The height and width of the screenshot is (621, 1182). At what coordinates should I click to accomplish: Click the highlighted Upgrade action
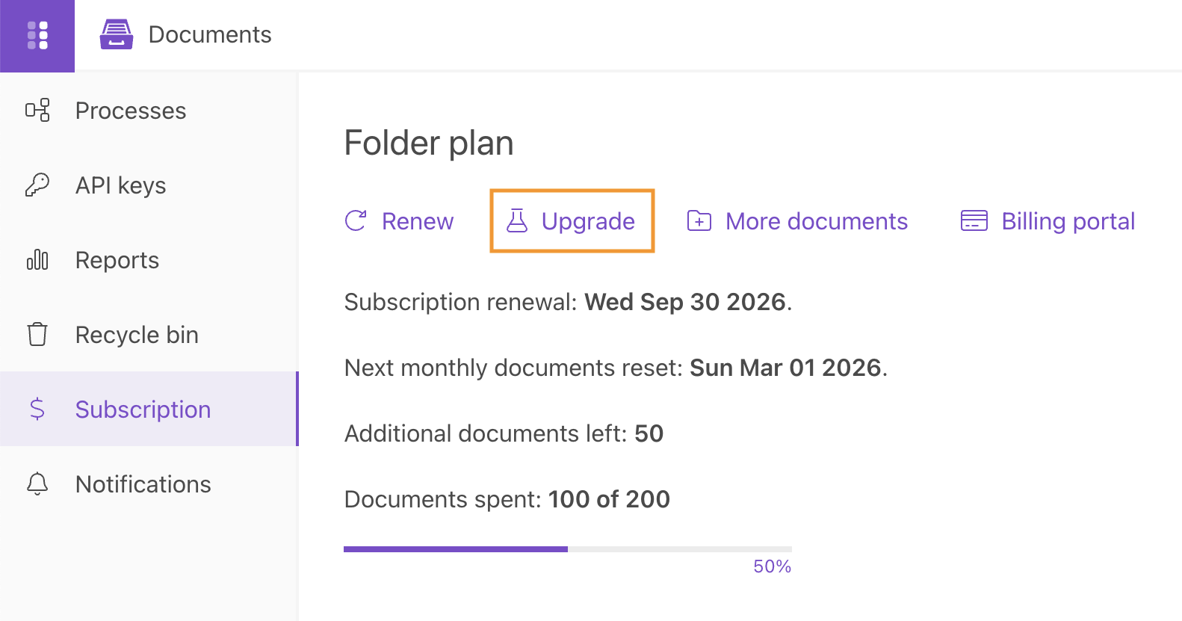click(572, 220)
